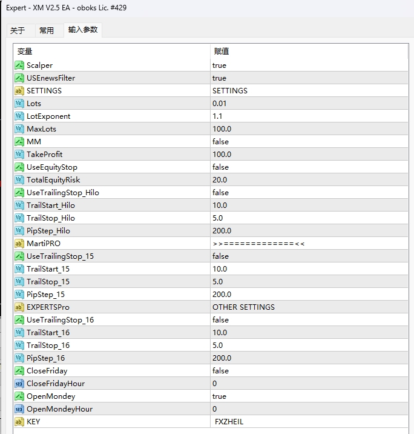Screen dimensions: 414x434
Task: Click the string icon beside MartiPRO
Action: coord(19,244)
